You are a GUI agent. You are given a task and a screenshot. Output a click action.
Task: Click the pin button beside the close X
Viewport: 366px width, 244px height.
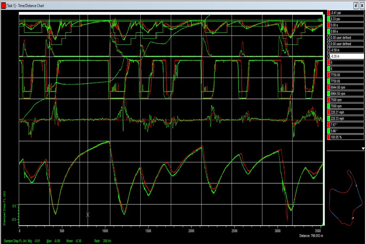click(356, 5)
